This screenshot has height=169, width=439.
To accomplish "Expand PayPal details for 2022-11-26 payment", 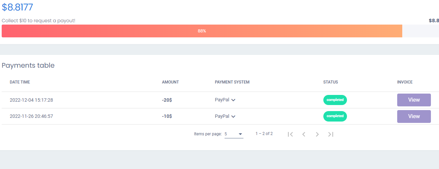I will click(233, 116).
